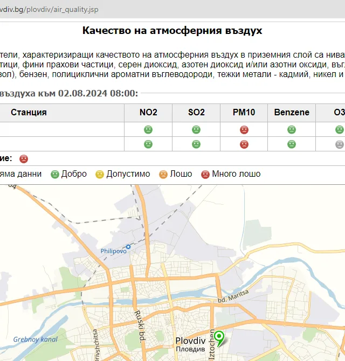Click the NO2 icon in the first station row
Screen dimensions: 345x361
click(148, 130)
